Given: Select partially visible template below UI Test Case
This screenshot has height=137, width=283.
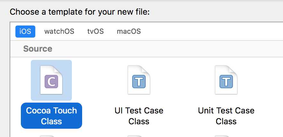Looking at the screenshot, I should 139,136.
